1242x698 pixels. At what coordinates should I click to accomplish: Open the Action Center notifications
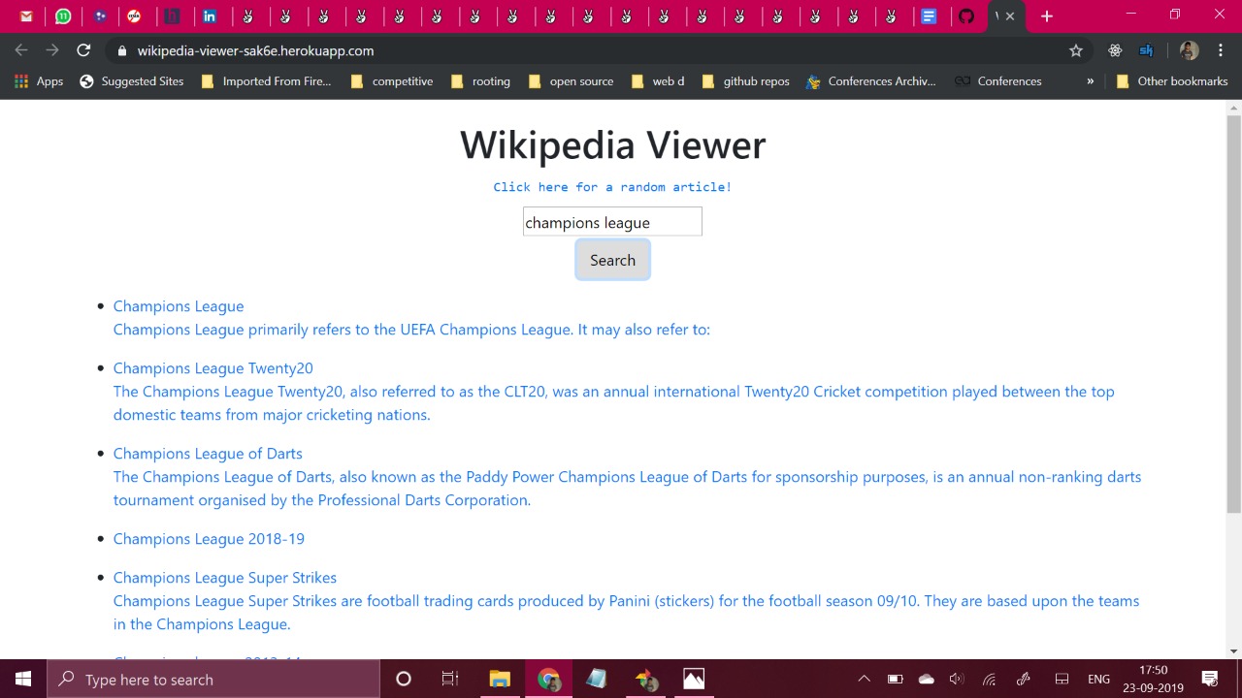pos(1210,679)
